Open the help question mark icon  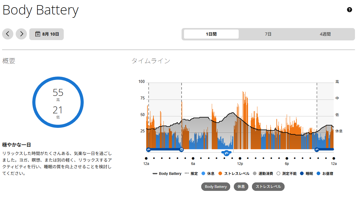click(349, 10)
